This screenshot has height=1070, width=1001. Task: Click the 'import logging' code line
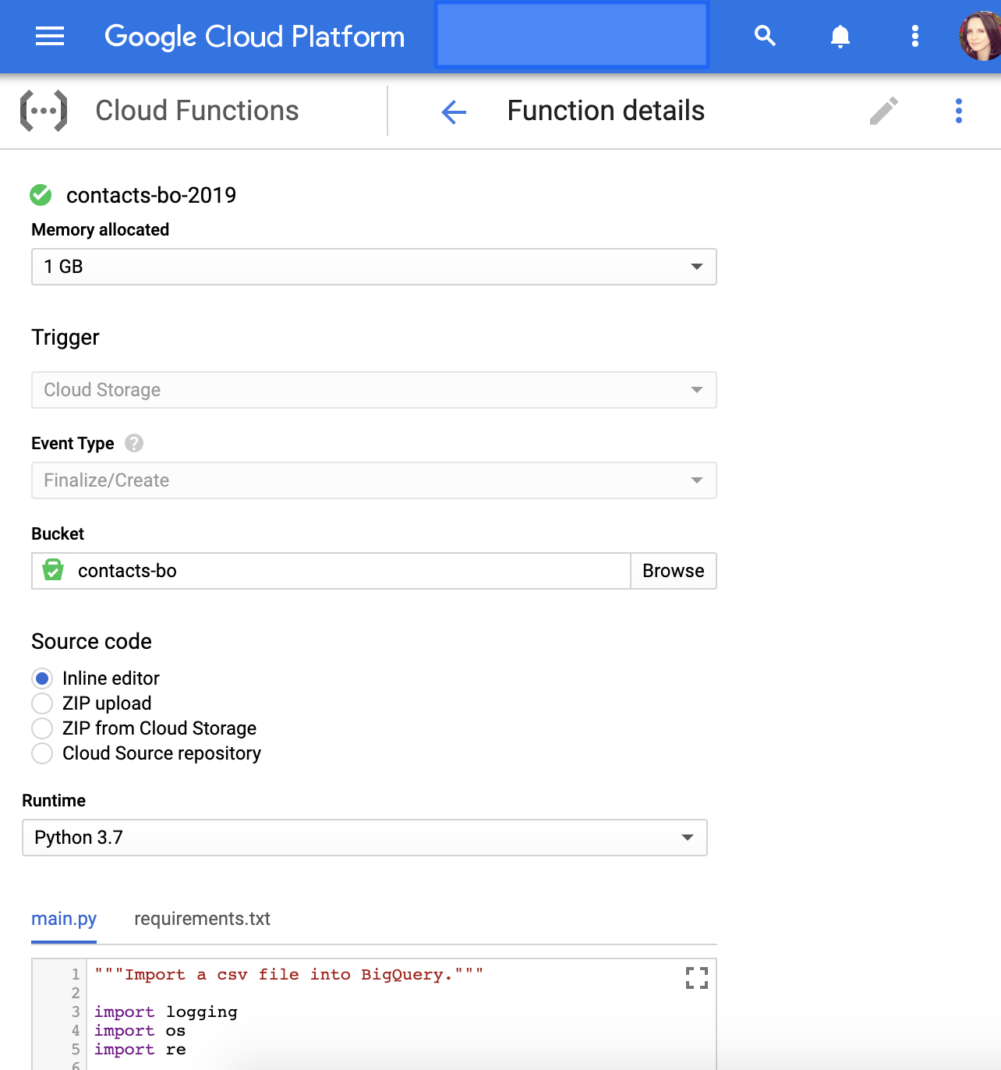point(166,1012)
